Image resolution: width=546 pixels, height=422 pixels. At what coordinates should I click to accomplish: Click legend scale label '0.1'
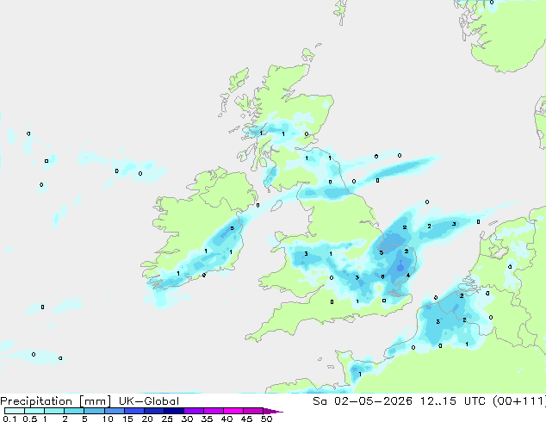(9, 419)
